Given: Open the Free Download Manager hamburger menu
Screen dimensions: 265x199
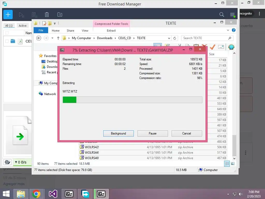Looking at the screenshot, I should pyautogui.click(x=232, y=15).
